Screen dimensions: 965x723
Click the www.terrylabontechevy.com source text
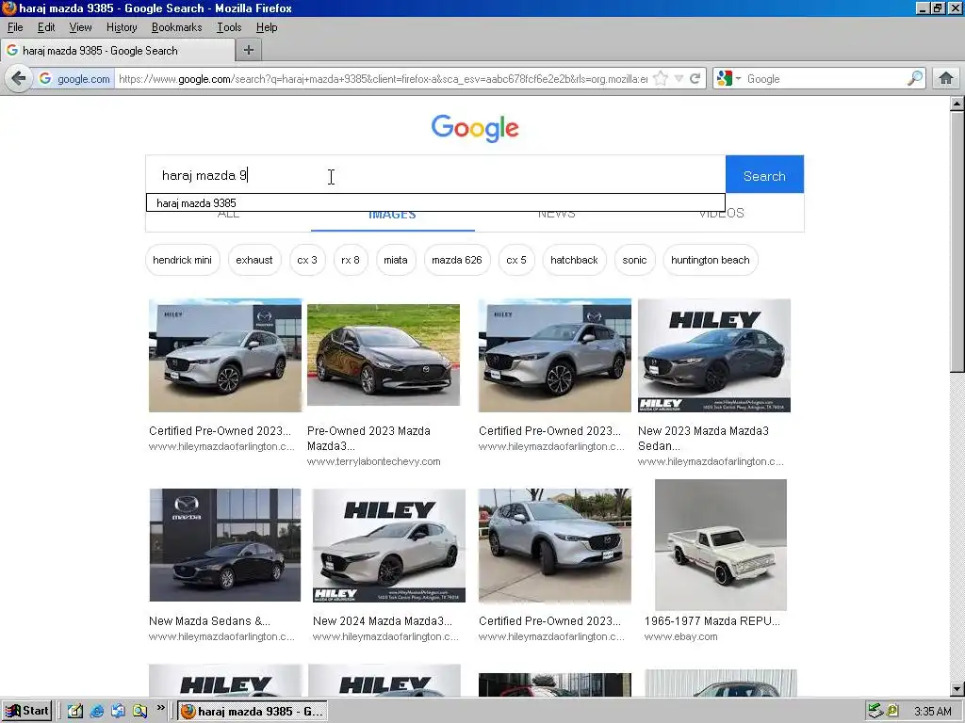coord(373,461)
